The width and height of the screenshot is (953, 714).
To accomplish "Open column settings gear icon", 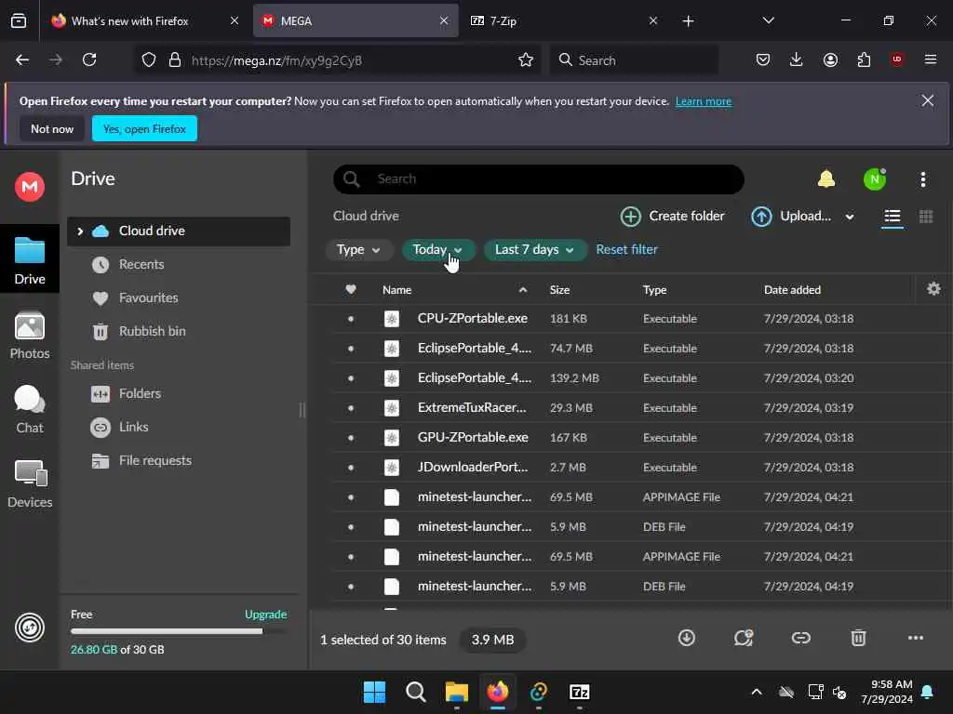I will point(933,289).
